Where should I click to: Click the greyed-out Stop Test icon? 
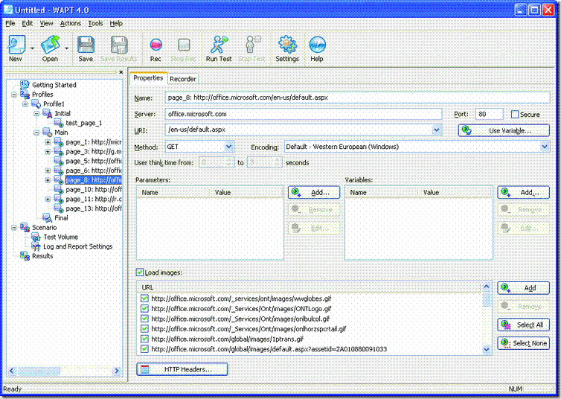pos(252,45)
